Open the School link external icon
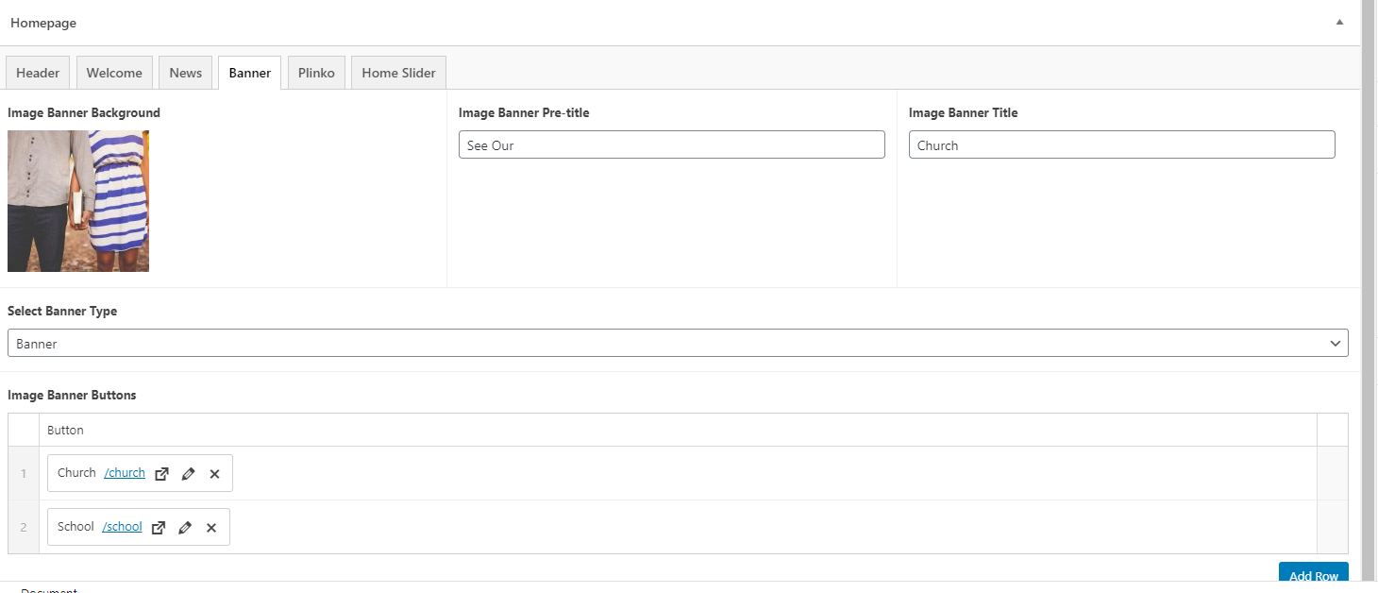The image size is (1378, 593). click(159, 528)
